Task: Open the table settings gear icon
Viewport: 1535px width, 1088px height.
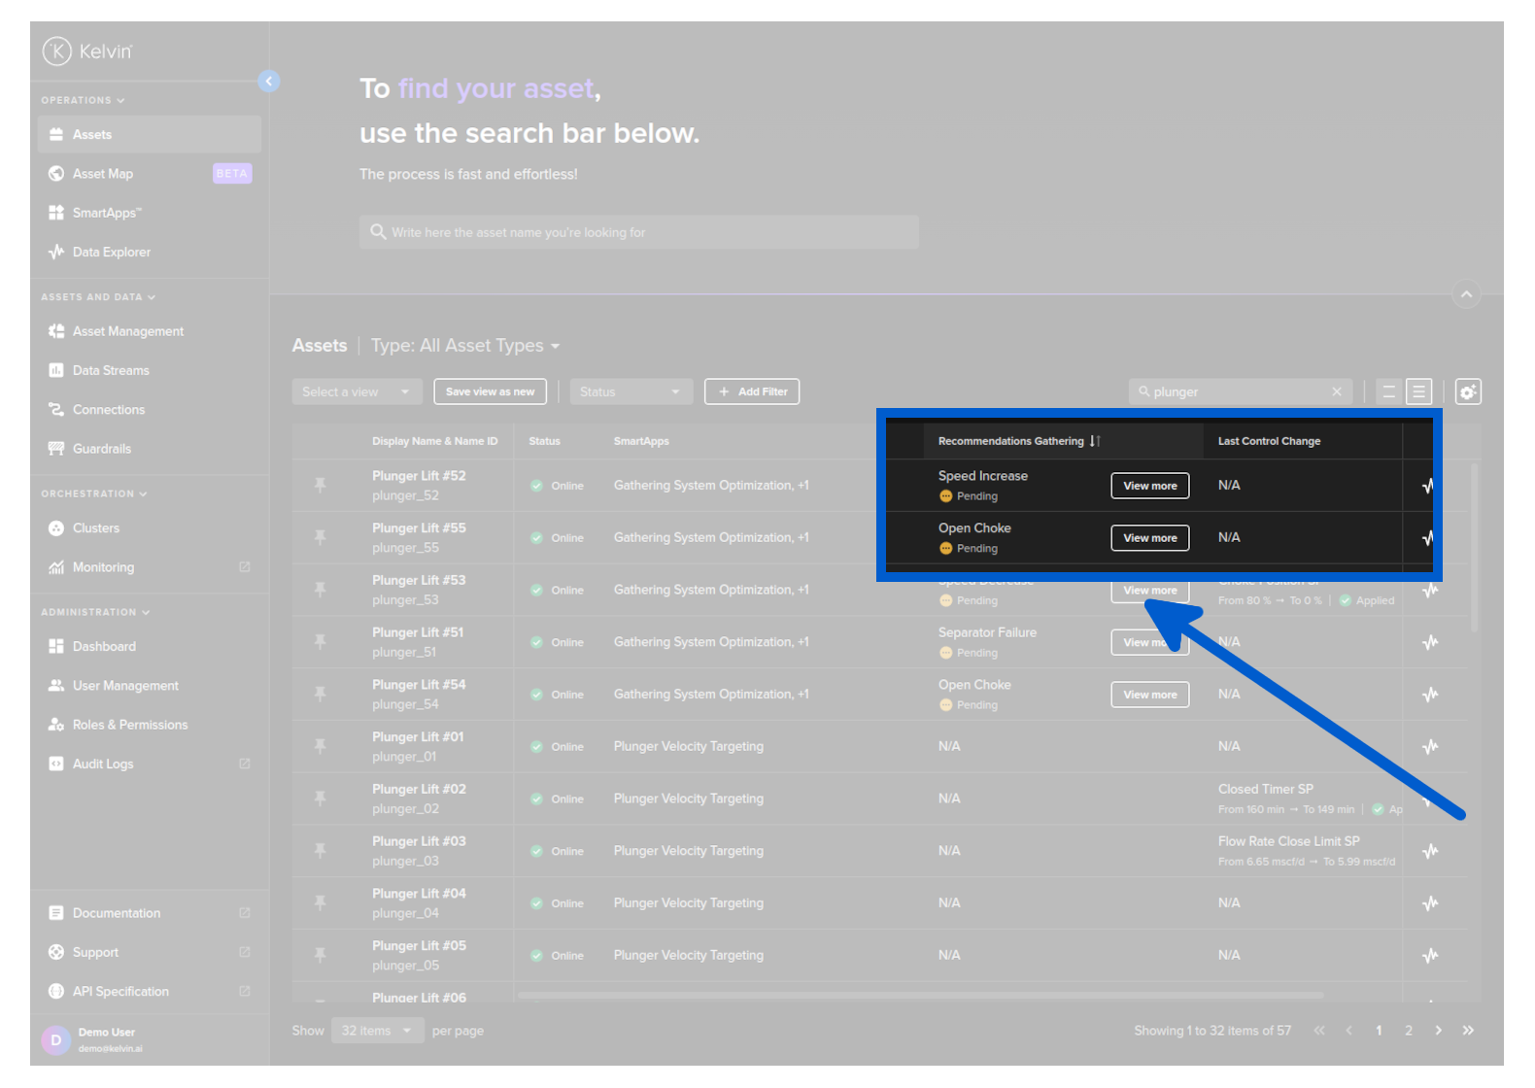Action: (1467, 391)
